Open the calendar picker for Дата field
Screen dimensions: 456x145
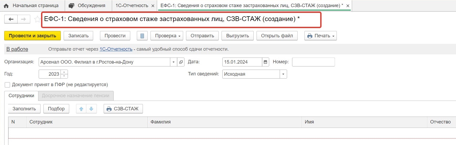click(265, 62)
